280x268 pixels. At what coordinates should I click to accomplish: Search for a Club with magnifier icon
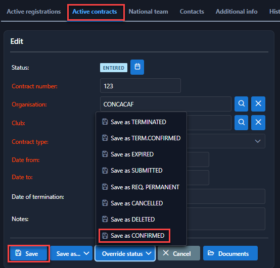click(x=241, y=123)
